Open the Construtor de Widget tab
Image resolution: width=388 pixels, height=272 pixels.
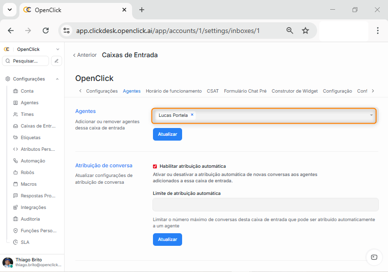point(294,91)
